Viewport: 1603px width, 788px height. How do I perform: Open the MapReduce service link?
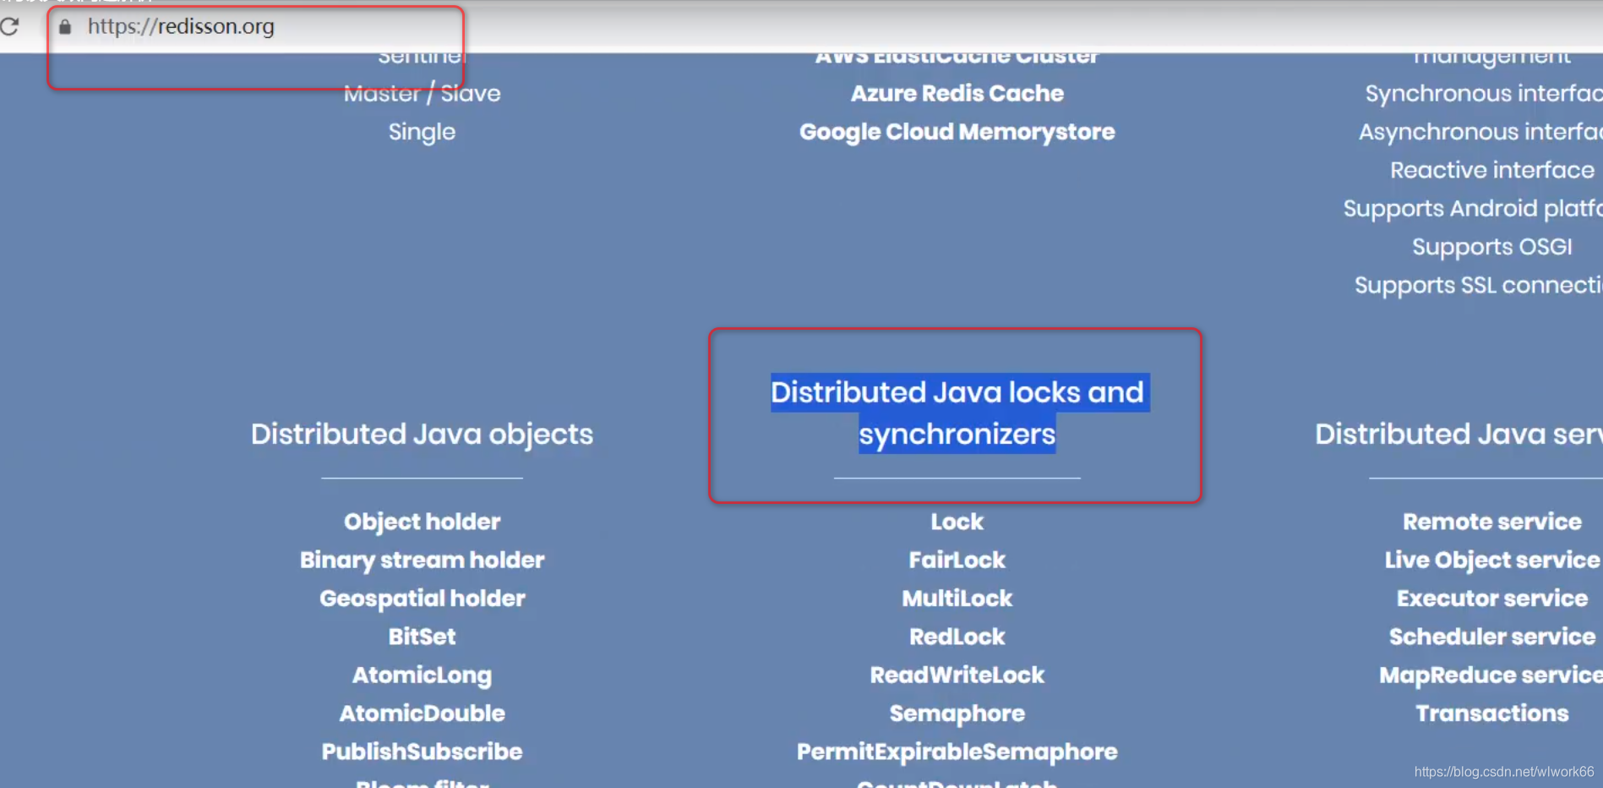(x=1491, y=676)
